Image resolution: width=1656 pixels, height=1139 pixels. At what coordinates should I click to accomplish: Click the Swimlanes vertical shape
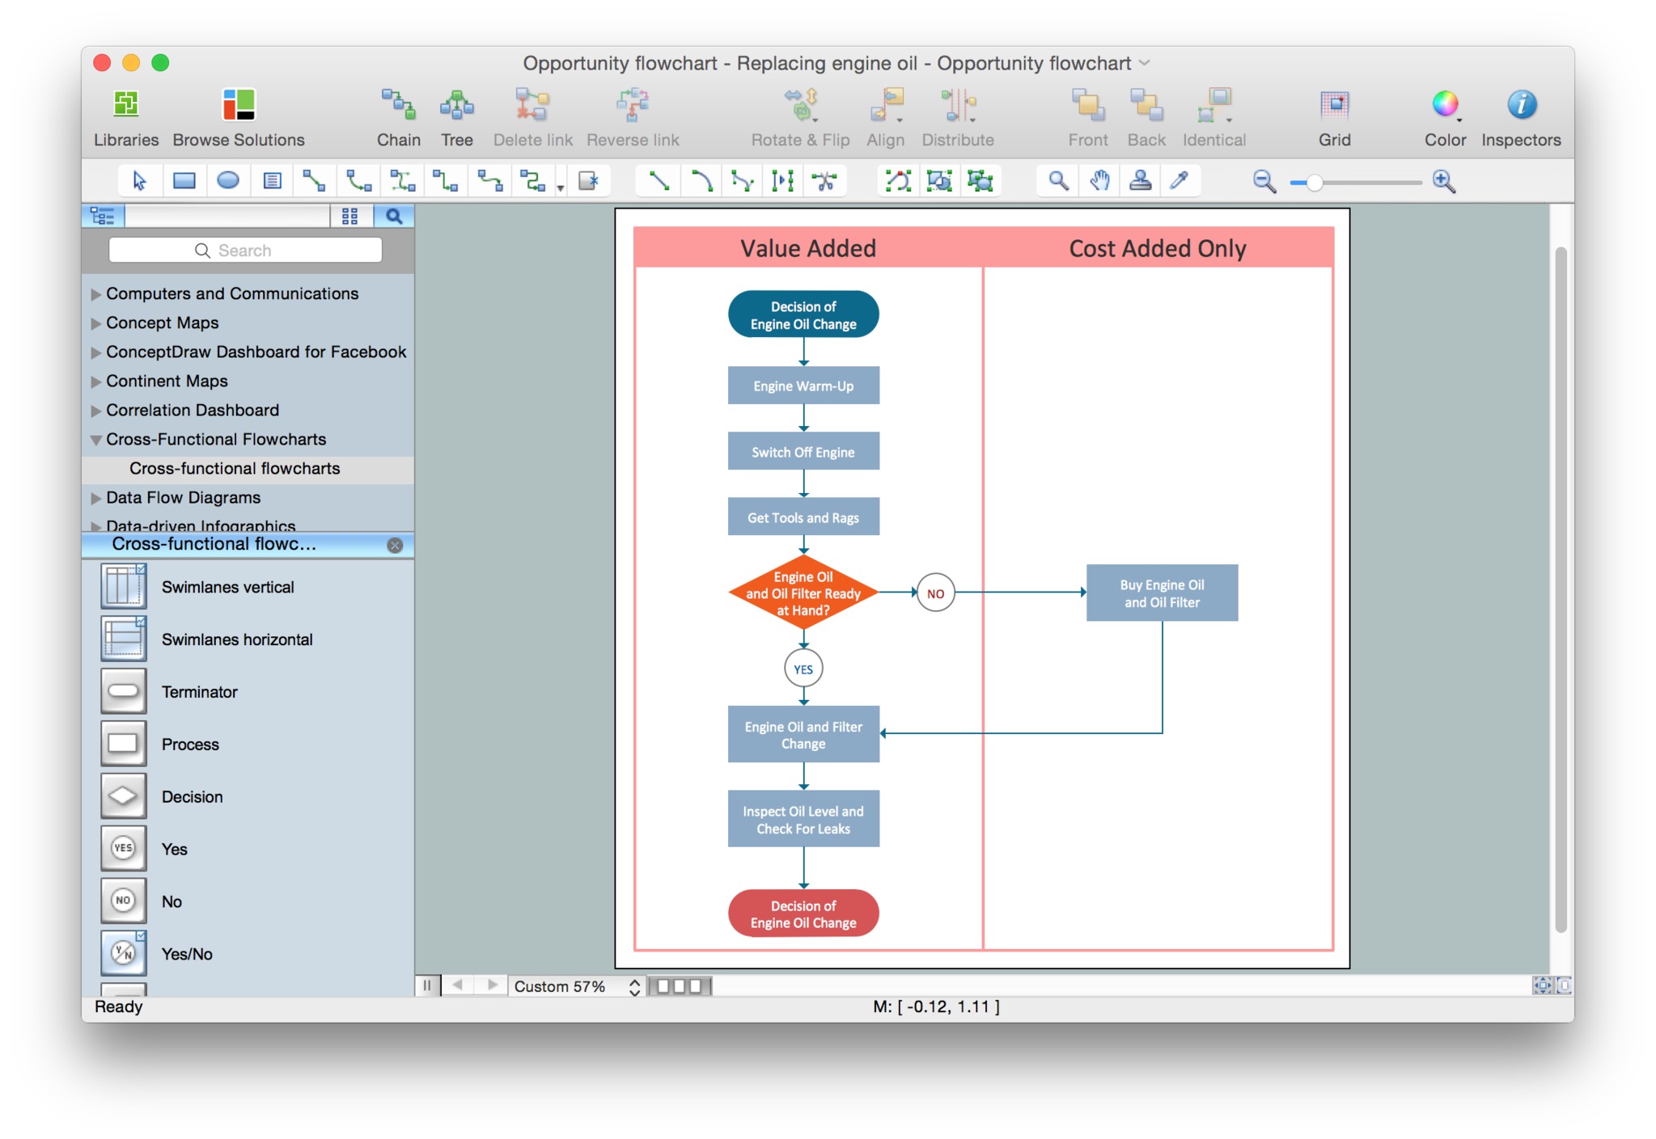[x=124, y=587]
